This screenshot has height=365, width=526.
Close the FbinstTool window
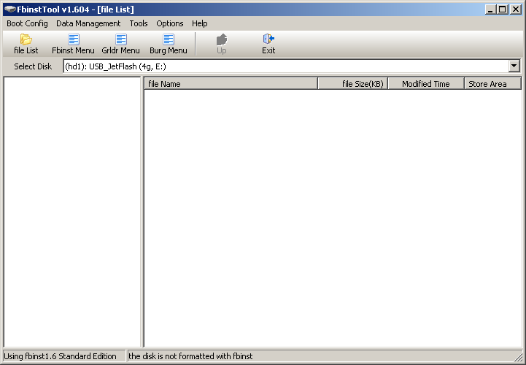516,9
